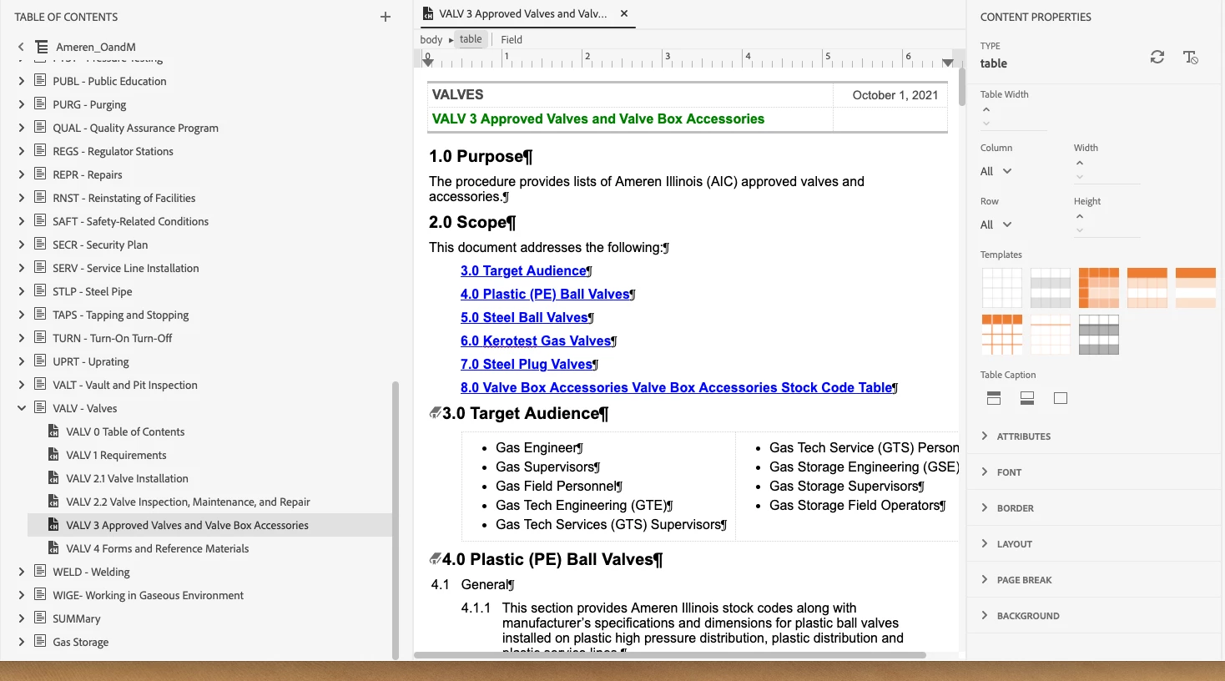Click the 1.0 Purpose heading
Image resolution: width=1225 pixels, height=681 pixels.
480,156
